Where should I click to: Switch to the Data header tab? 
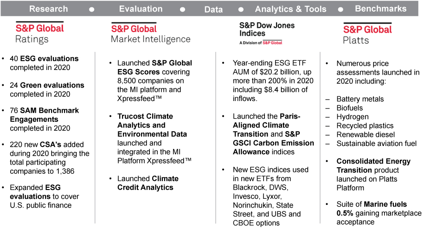[x=213, y=9]
